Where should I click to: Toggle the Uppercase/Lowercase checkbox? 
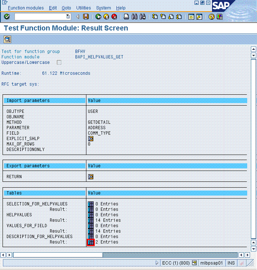pos(59,62)
